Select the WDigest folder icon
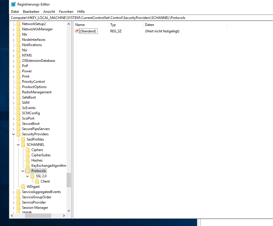This screenshot has height=226, width=273. pyautogui.click(x=23, y=187)
